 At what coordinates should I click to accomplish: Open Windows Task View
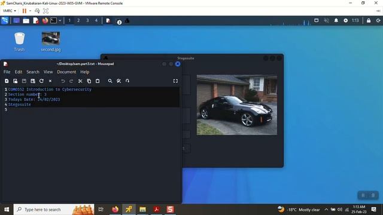click(101, 210)
